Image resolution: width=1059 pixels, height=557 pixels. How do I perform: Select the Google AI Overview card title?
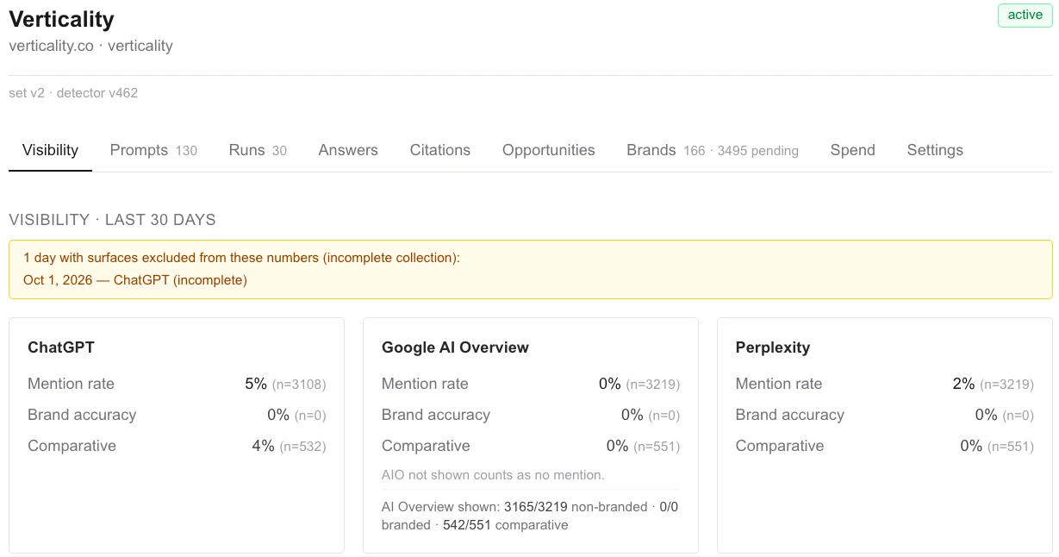tap(455, 347)
